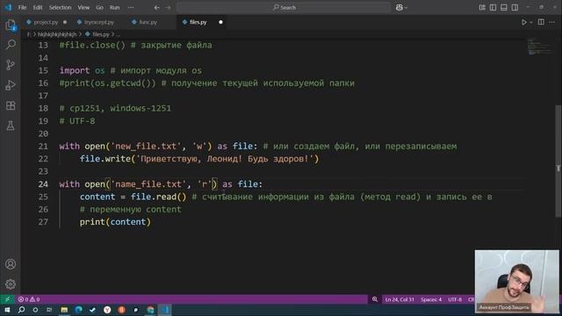Screen dimensions: 562x316
Task: Expand the hidden menus ellipsis in title bar
Action: (131, 8)
